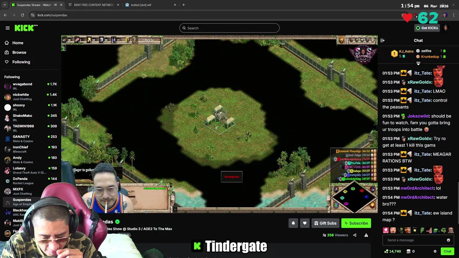Viewport: 459px width, 258px height.
Task: Click Krunkedup in gifter leaderboard
Action: pyautogui.click(x=430, y=57)
